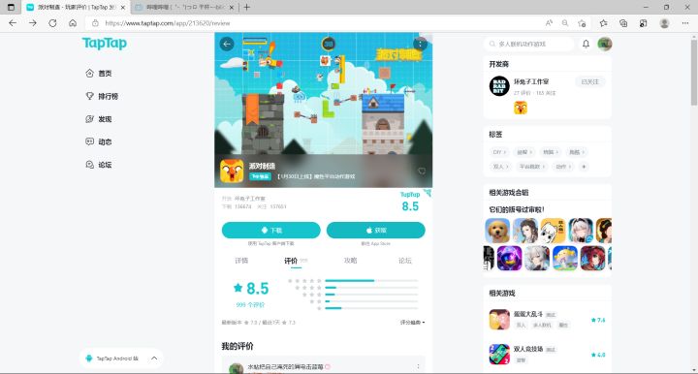Open the browser profile icon
The image size is (698, 374).
click(664, 23)
